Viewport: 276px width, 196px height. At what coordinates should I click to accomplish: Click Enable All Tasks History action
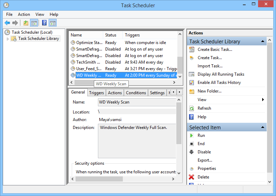pyautogui.click(x=219, y=83)
